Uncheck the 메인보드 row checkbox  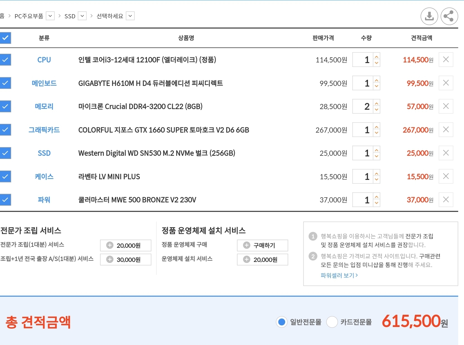point(5,83)
